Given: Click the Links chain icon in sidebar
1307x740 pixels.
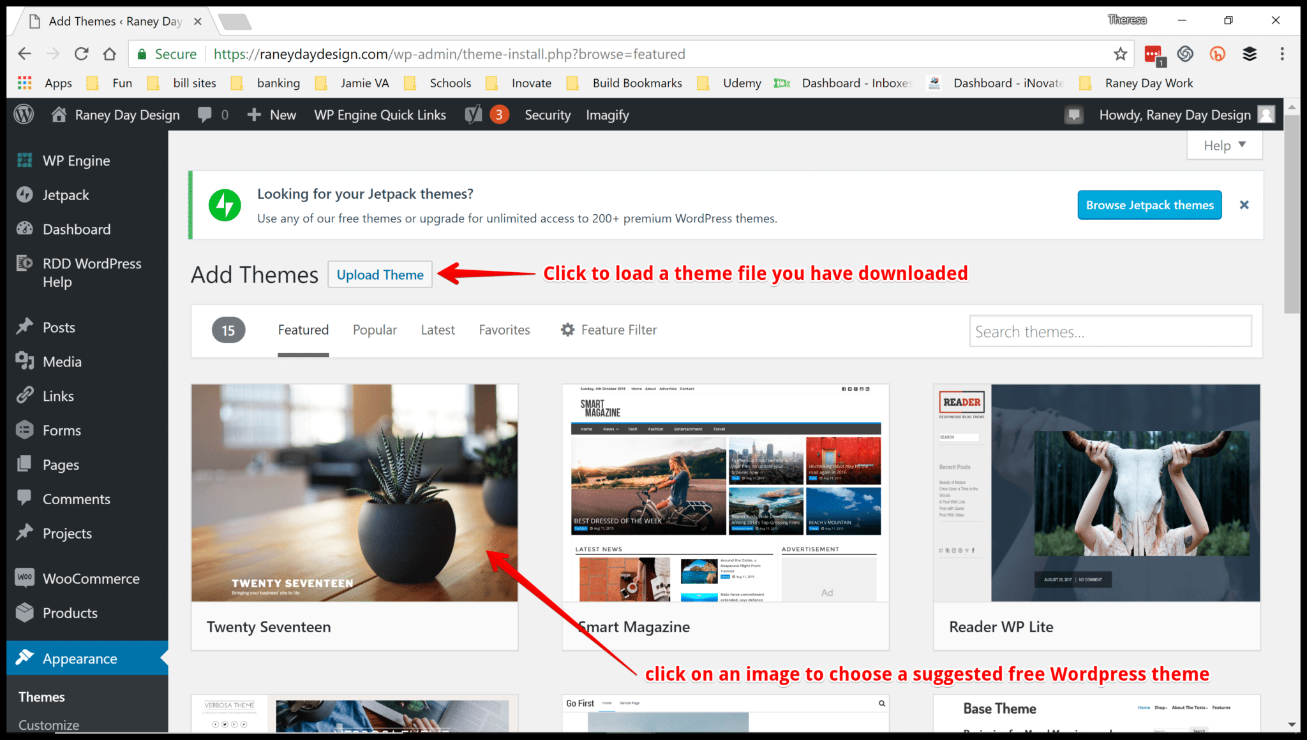Looking at the screenshot, I should [25, 396].
